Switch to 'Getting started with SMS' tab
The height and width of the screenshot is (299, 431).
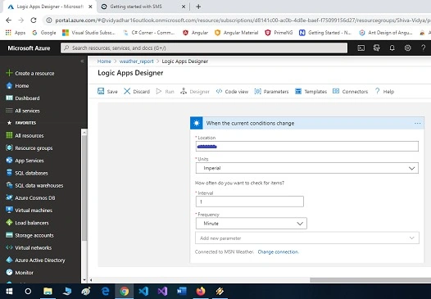click(x=143, y=7)
